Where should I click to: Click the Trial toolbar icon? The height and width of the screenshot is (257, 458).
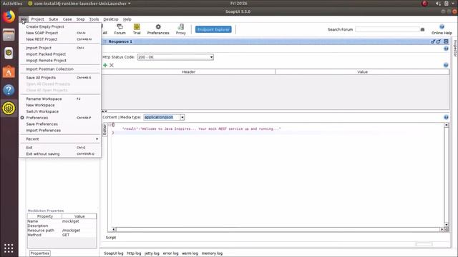point(137,29)
